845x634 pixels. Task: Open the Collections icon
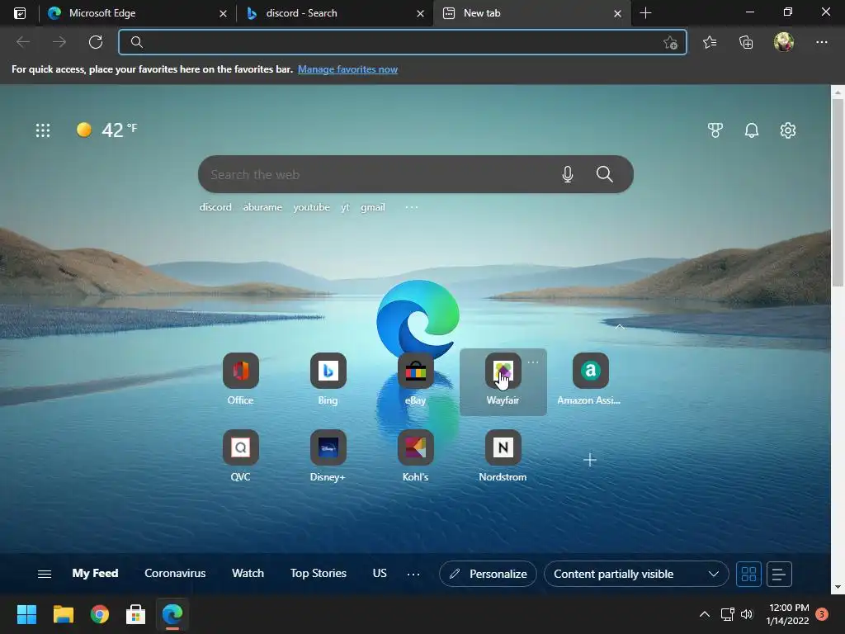pyautogui.click(x=746, y=42)
